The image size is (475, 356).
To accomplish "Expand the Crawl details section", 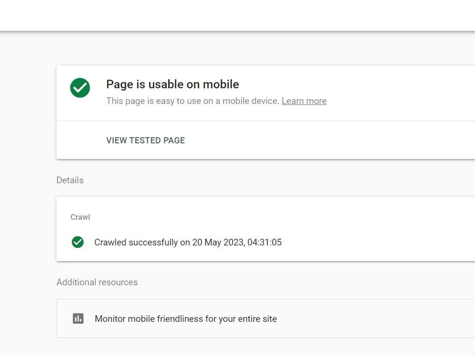I will 80,217.
